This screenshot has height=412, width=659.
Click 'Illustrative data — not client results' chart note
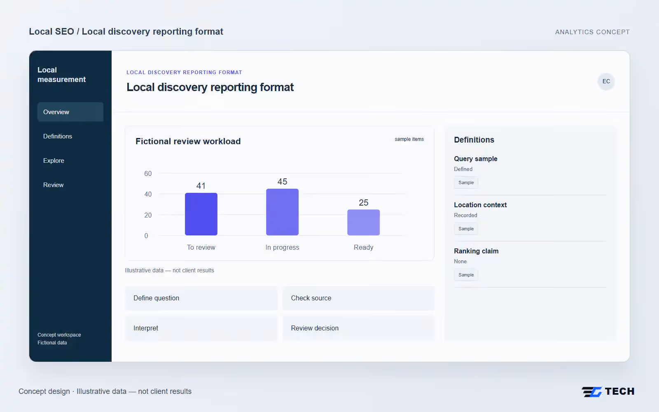169,270
